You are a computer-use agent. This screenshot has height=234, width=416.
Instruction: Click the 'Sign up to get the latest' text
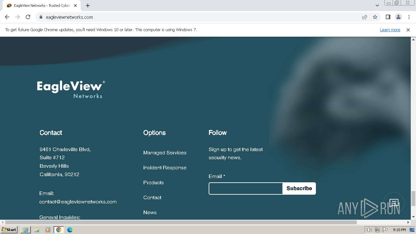236,149
